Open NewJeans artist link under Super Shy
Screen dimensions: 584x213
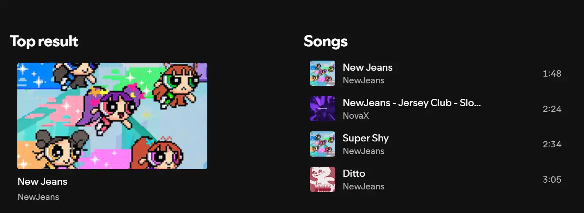pyautogui.click(x=364, y=151)
